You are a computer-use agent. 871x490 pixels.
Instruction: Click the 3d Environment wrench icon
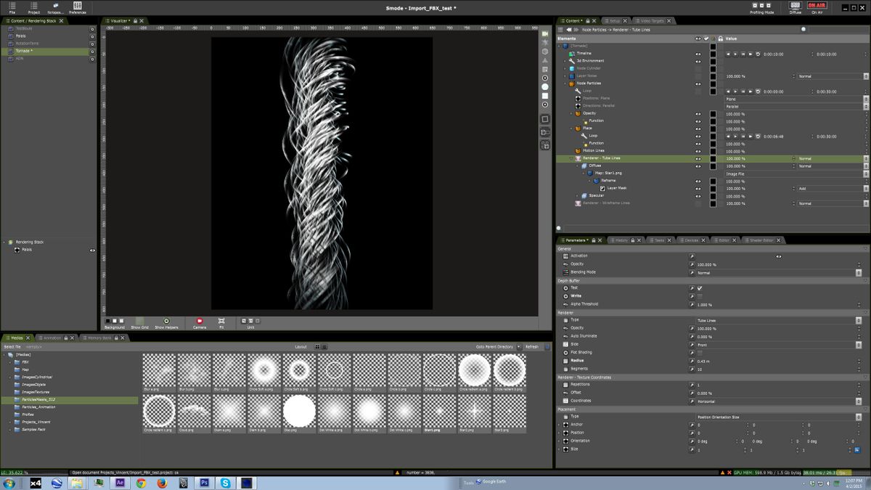[572, 61]
